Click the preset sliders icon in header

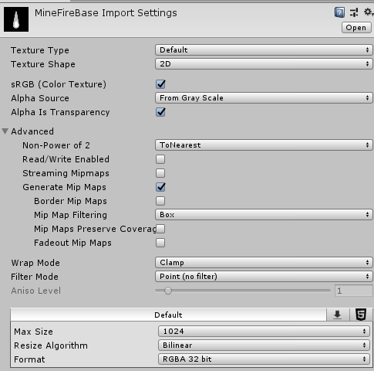(354, 12)
